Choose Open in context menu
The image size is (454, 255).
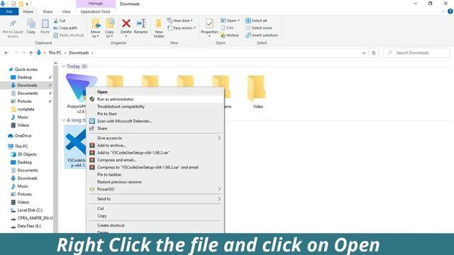click(156, 92)
